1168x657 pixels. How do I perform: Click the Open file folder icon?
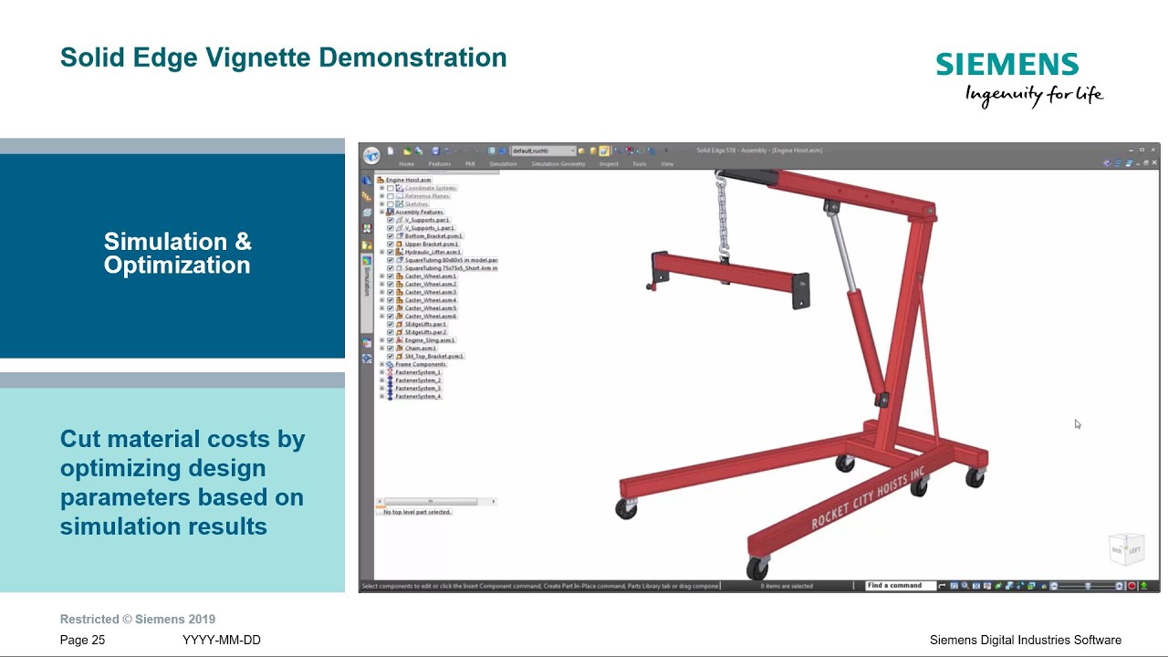click(x=407, y=151)
